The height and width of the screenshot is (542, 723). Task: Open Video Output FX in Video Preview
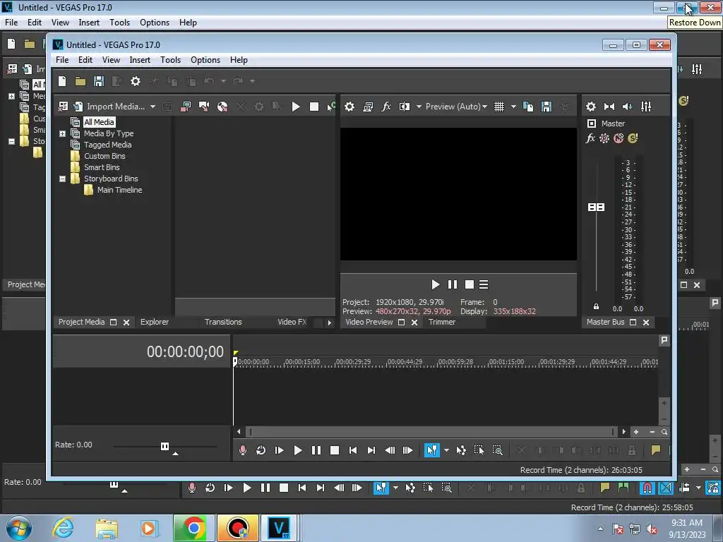pos(386,107)
